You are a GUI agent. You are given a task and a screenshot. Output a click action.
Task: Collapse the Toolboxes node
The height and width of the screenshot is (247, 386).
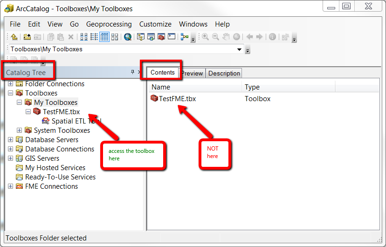[x=10, y=93]
